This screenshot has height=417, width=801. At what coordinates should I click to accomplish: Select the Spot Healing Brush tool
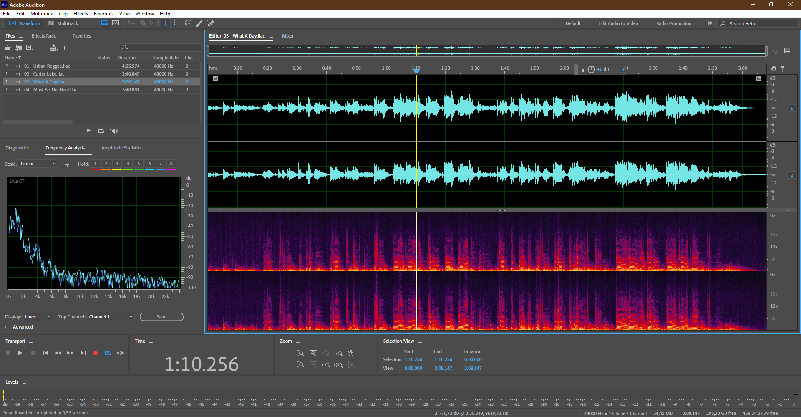click(211, 23)
